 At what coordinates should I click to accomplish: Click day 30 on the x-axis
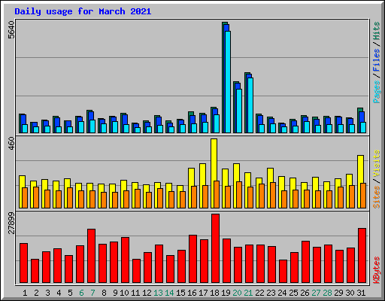pyautogui.click(x=350, y=293)
